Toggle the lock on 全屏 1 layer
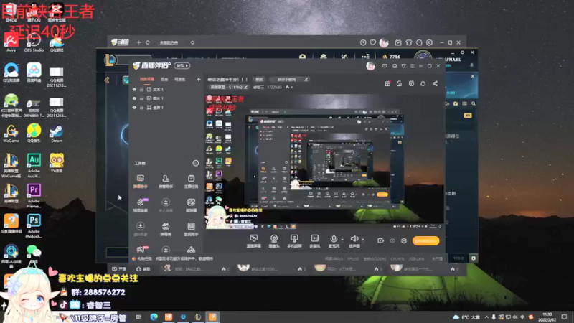Image resolution: width=574 pixels, height=323 pixels. click(141, 107)
